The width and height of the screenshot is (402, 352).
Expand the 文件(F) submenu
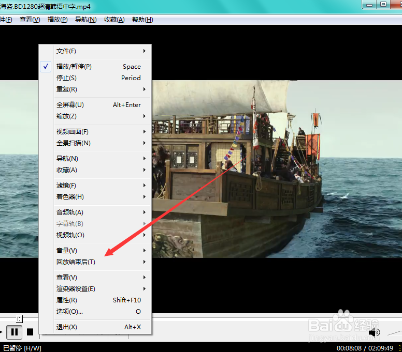pos(95,51)
